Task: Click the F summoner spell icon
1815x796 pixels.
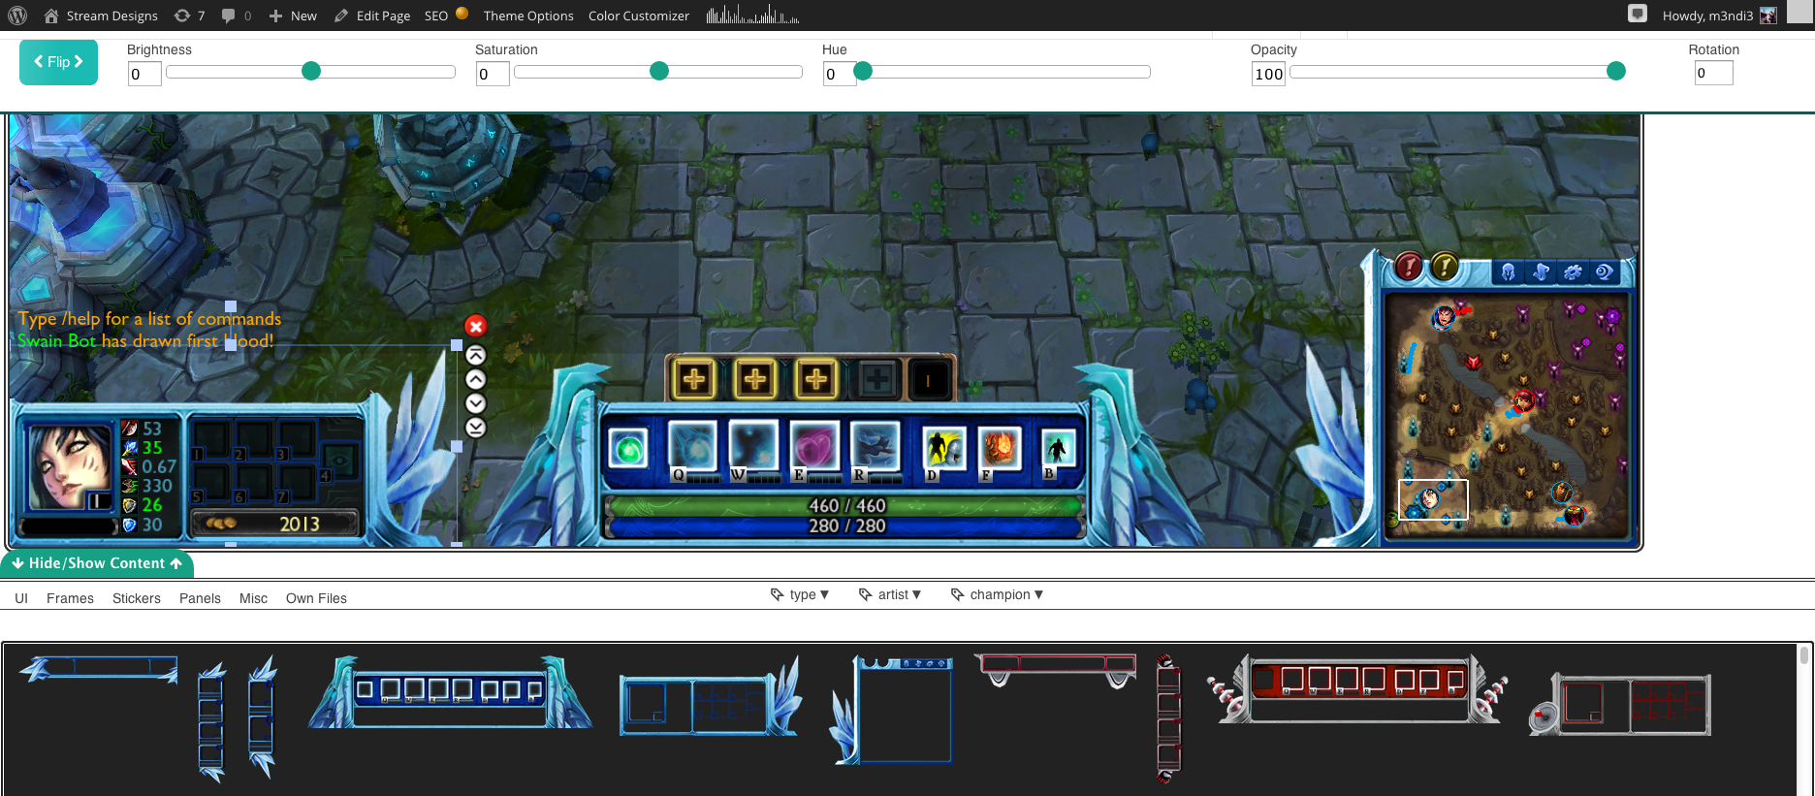Action: click(x=999, y=450)
